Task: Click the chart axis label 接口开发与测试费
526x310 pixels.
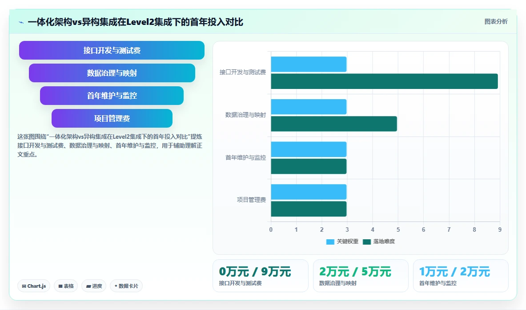Action: (242, 72)
